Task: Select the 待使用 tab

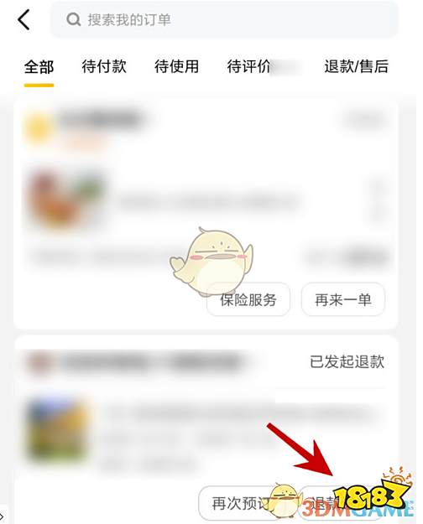Action: pos(177,66)
